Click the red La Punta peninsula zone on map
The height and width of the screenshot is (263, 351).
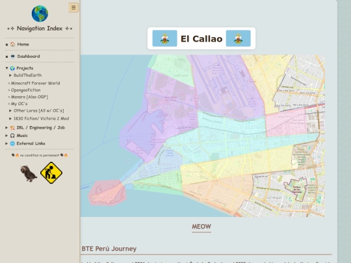pyautogui.click(x=107, y=193)
